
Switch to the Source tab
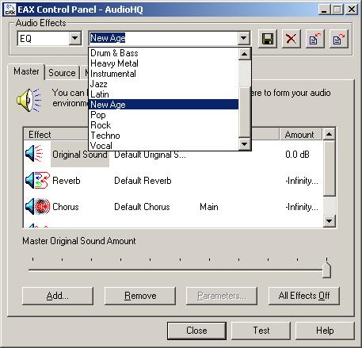point(62,73)
